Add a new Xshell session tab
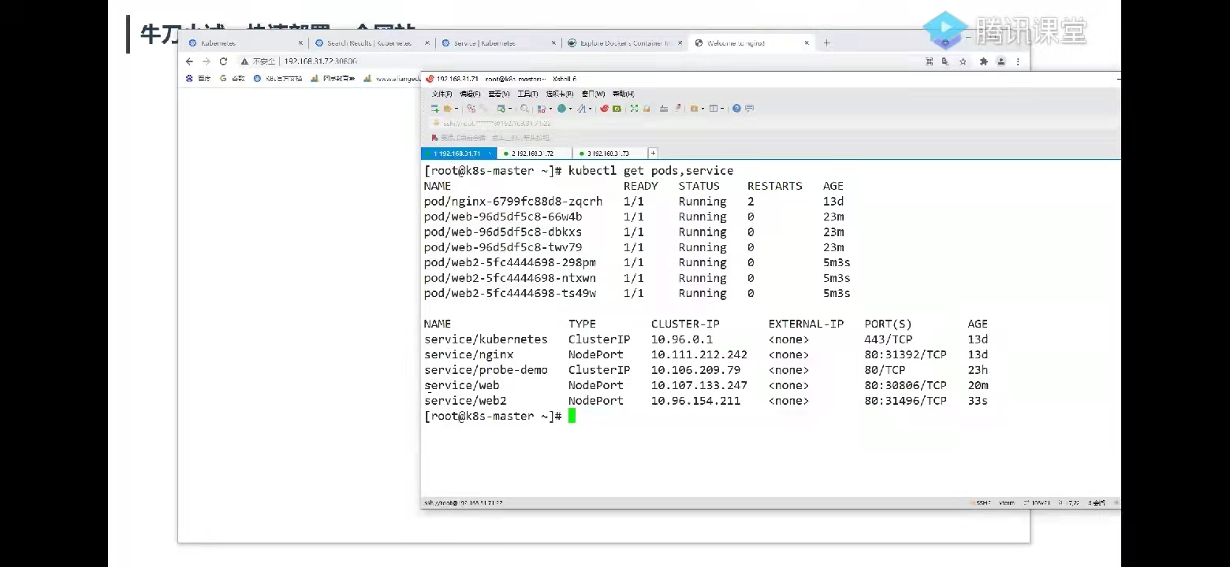This screenshot has width=1230, height=567. pyautogui.click(x=653, y=154)
